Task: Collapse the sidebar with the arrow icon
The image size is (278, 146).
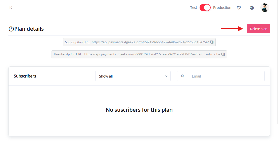Action: (x=11, y=8)
